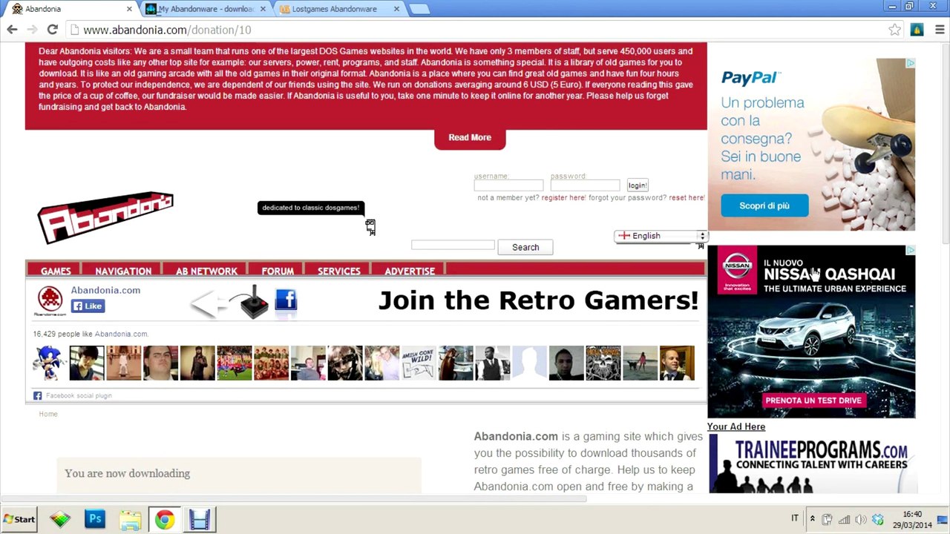The height and width of the screenshot is (534, 950).
Task: Click the TraineePrograms.com banner ad
Action: 813,464
